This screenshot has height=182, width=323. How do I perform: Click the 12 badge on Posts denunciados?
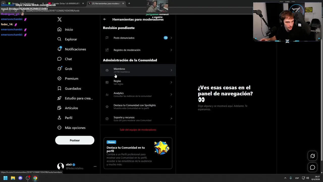[x=166, y=38]
